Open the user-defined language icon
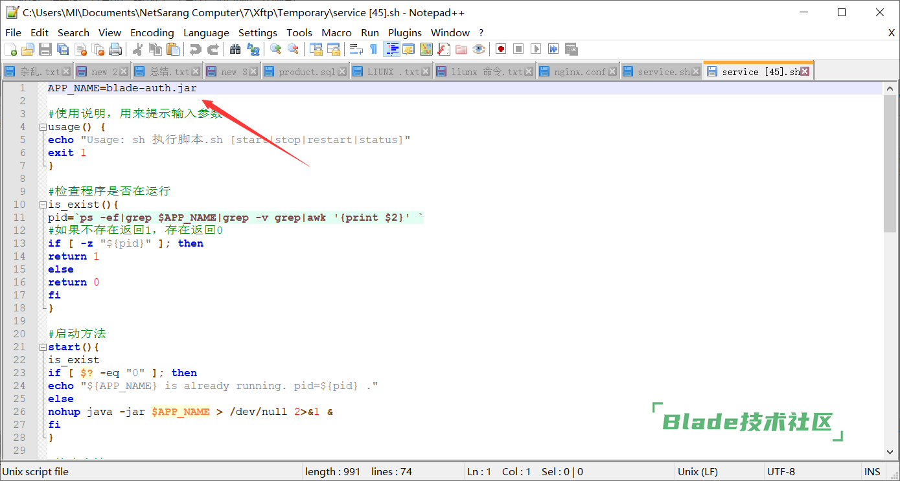900x481 pixels. pyautogui.click(x=408, y=49)
